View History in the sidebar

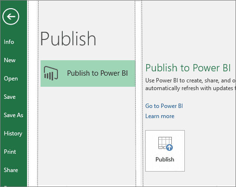pyautogui.click(x=13, y=134)
